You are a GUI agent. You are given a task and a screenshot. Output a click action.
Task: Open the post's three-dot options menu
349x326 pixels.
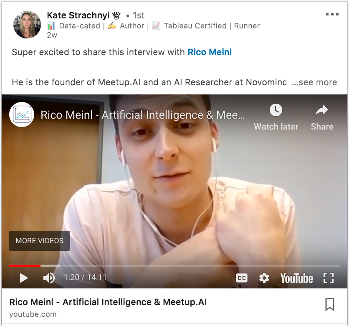pyautogui.click(x=332, y=14)
